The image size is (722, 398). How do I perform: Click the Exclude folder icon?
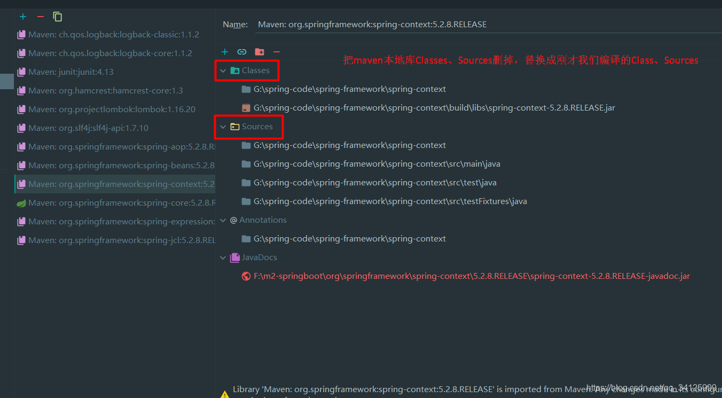pyautogui.click(x=260, y=52)
